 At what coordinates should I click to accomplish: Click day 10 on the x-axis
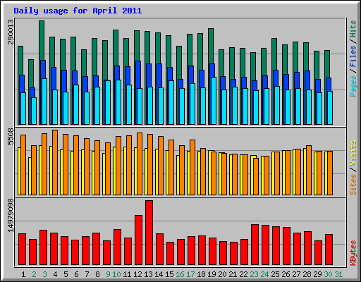pos(116,274)
